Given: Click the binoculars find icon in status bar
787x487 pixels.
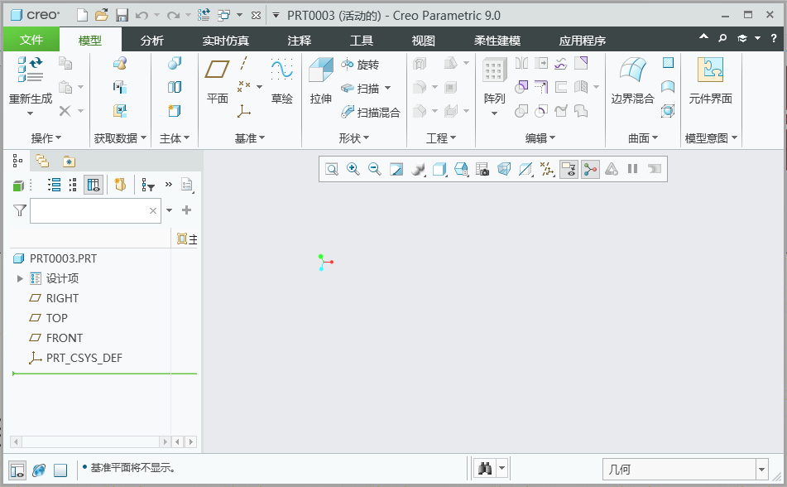Looking at the screenshot, I should (485, 469).
